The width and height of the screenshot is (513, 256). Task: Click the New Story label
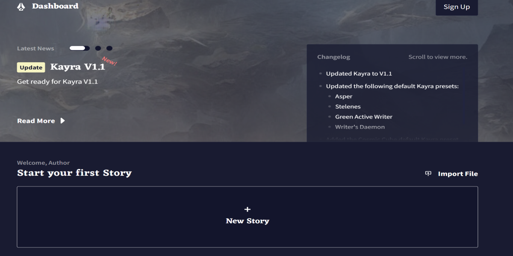[248, 221]
